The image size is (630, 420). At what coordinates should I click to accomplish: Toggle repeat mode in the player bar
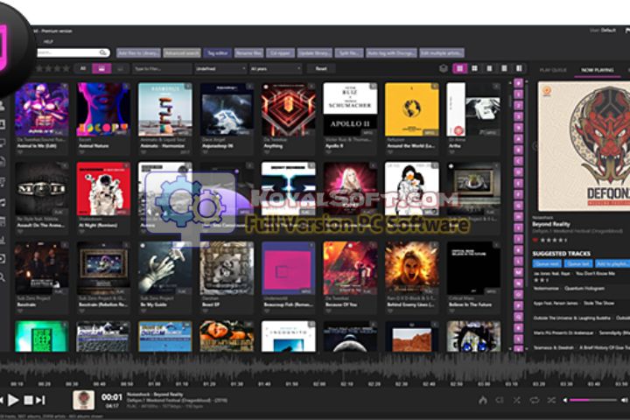[x=535, y=400]
